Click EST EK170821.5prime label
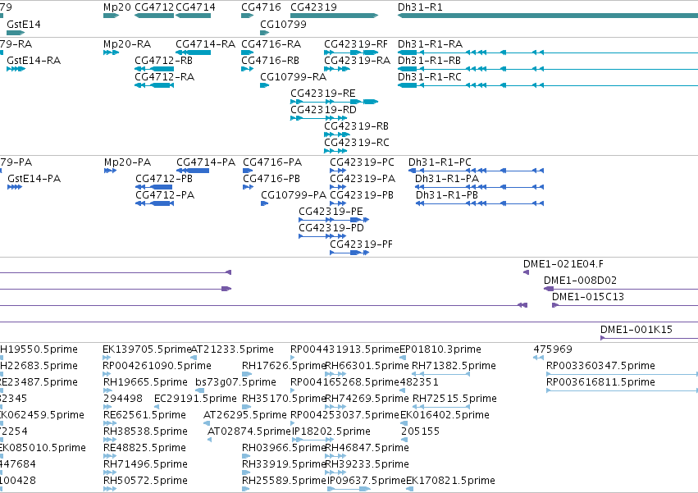This screenshot has width=698, height=493. (450, 482)
